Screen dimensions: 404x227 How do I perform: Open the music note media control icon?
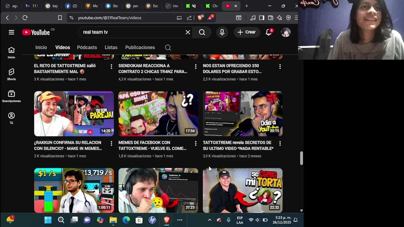click(x=253, y=18)
